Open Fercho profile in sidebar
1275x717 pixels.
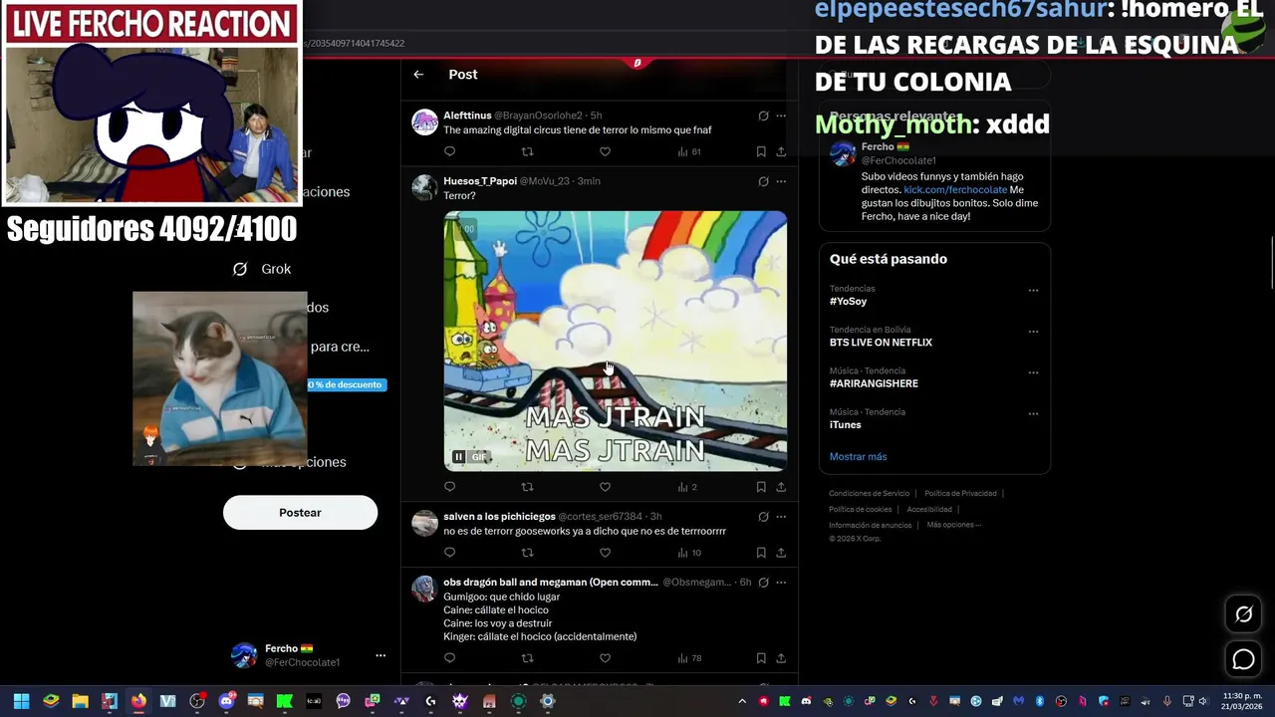(x=287, y=655)
